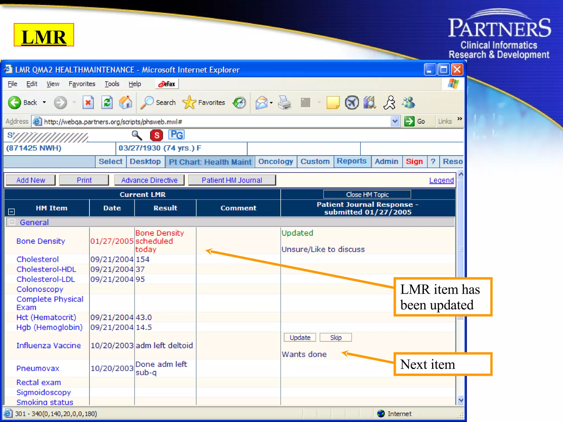Open the Bone Density item link

(x=41, y=241)
